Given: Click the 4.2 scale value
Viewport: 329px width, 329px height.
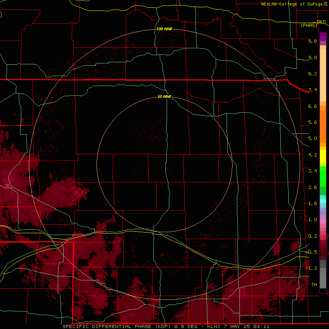Looking at the screenshot, I should 313,155.
